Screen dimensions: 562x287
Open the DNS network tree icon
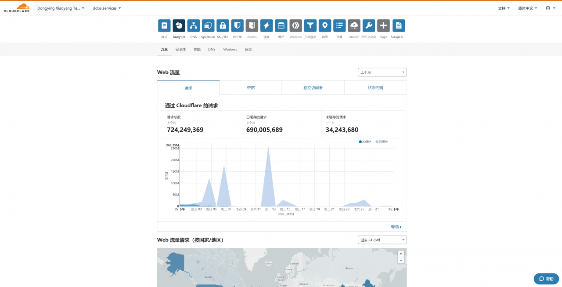(x=194, y=25)
